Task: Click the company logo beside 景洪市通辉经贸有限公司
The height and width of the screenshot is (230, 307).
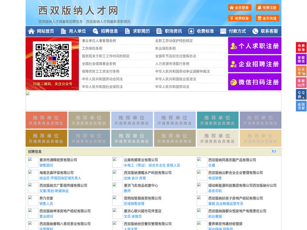Action: [33, 162]
